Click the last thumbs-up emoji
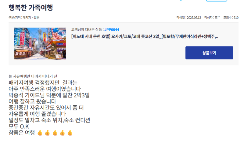Viewport: 244px width, 142px height. tap(70, 133)
